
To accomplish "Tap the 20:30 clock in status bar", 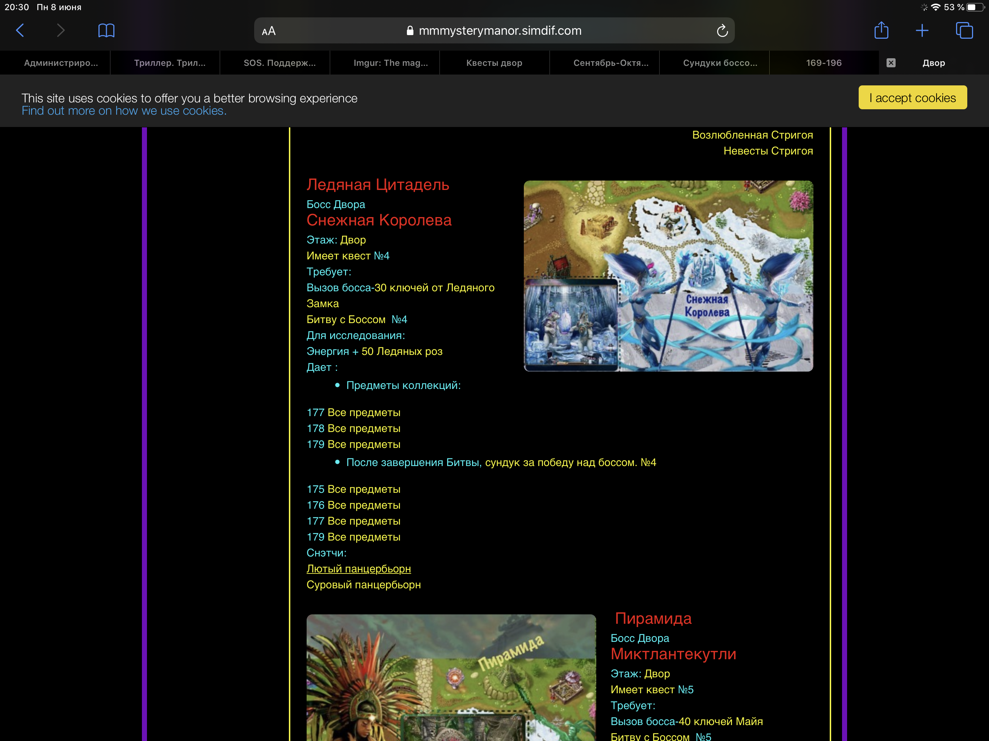I will click(17, 7).
